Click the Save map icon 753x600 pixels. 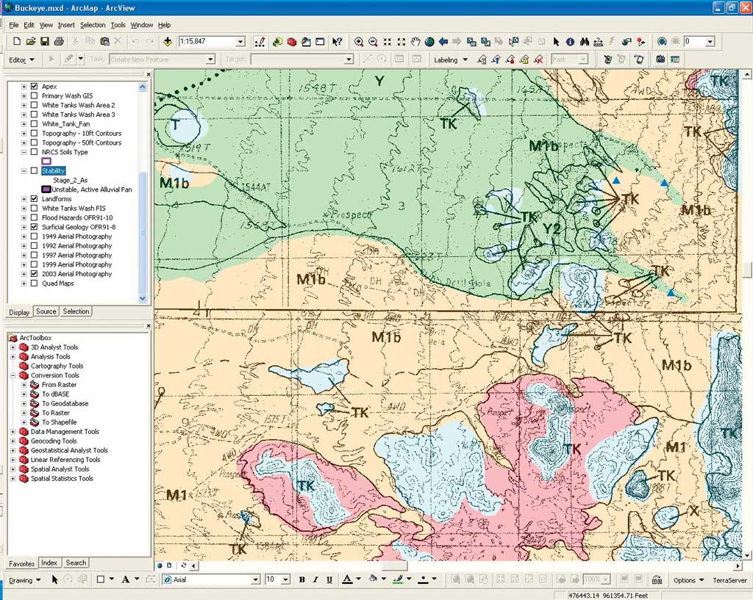(x=44, y=42)
